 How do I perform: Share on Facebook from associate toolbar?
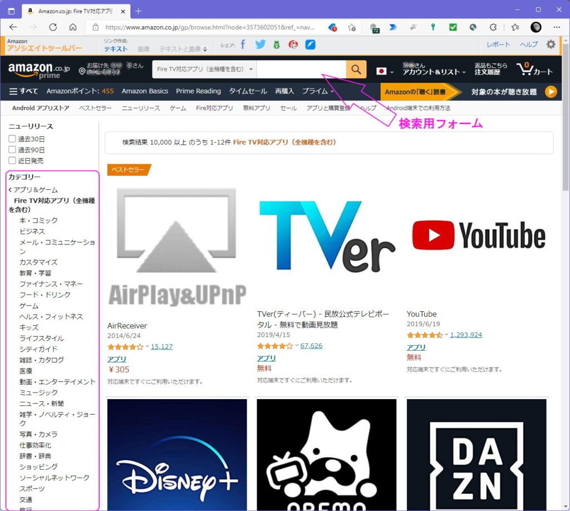pos(243,45)
